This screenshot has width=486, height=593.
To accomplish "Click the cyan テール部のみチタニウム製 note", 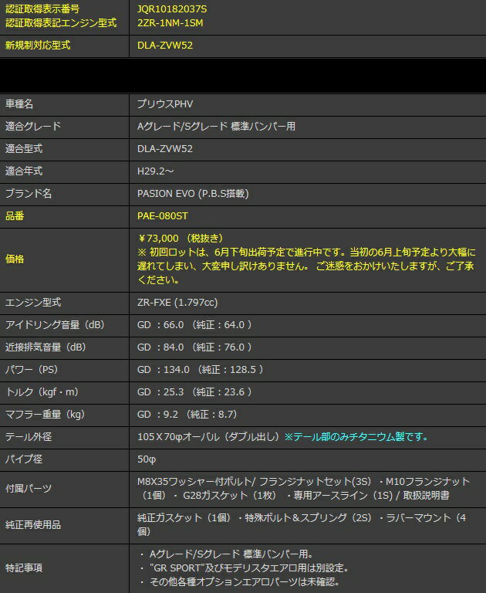I will pos(356,437).
